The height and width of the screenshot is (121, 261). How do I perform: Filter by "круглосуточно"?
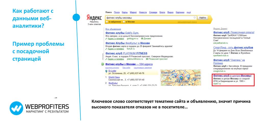point(112,68)
